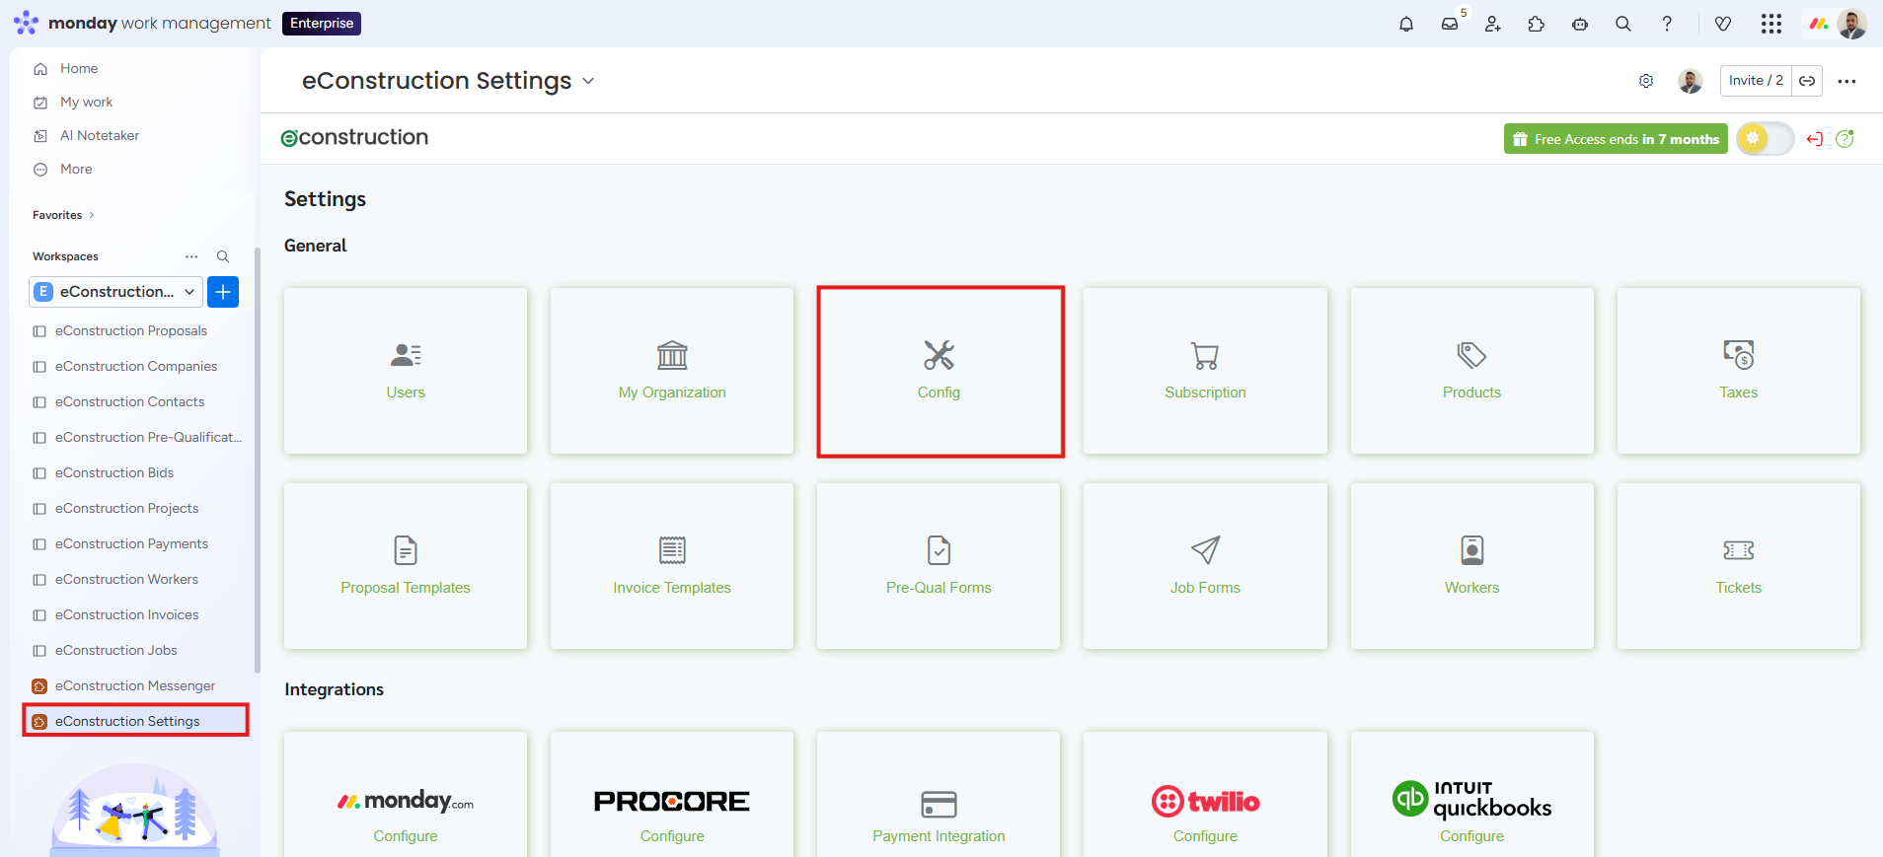Open eConstruction Proposals in sidebar
Image resolution: width=1883 pixels, height=857 pixels.
tap(130, 331)
